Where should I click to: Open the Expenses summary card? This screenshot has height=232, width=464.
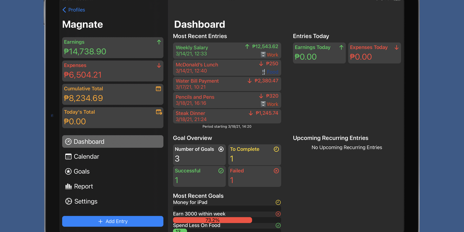pos(112,71)
